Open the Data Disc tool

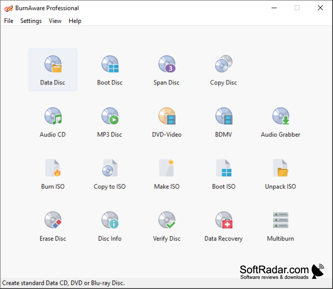[53, 70]
